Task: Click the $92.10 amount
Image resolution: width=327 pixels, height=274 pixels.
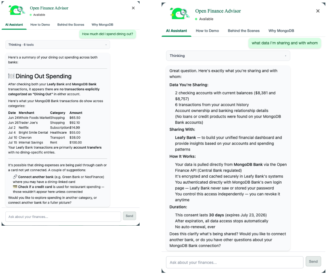Action: [75, 123]
